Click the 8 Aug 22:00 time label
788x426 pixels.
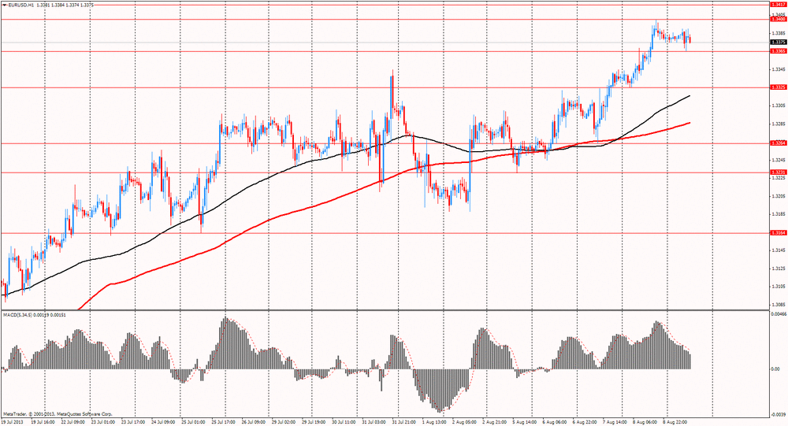[676, 423]
